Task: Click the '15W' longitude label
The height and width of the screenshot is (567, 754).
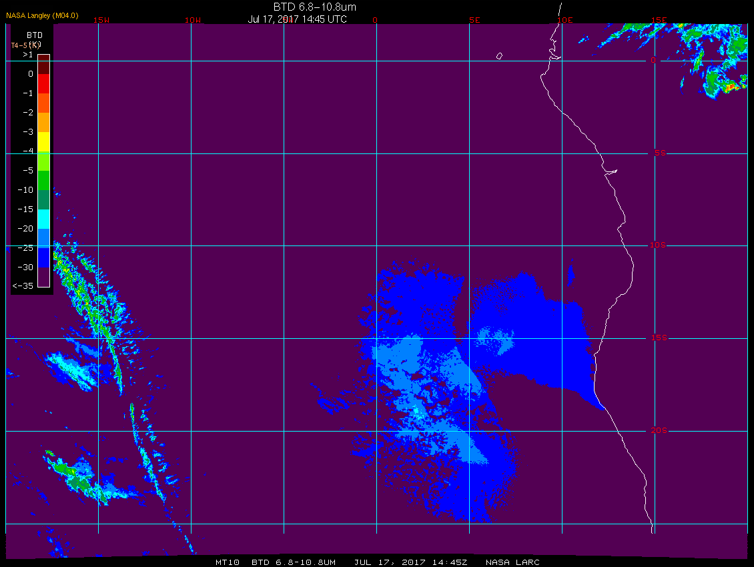Action: point(101,20)
